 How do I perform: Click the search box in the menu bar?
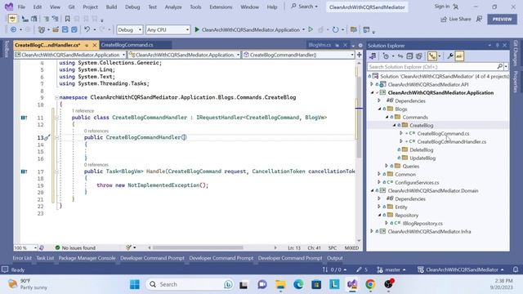(304, 7)
